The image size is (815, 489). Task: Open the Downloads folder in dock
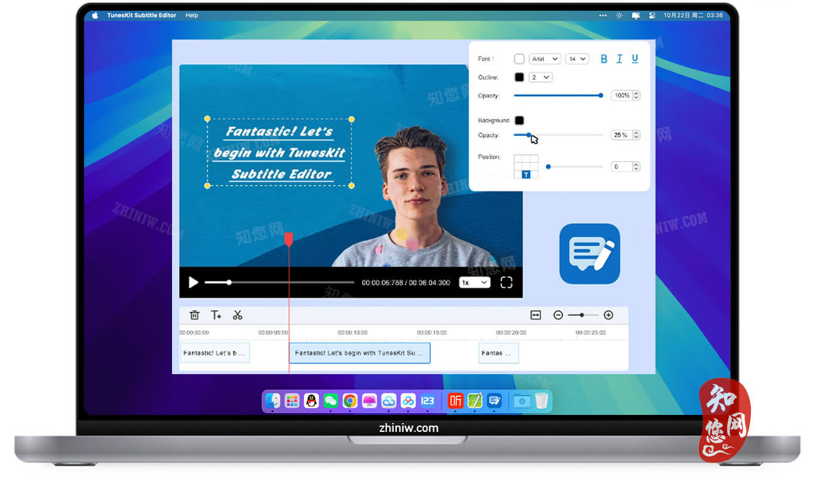pos(522,401)
